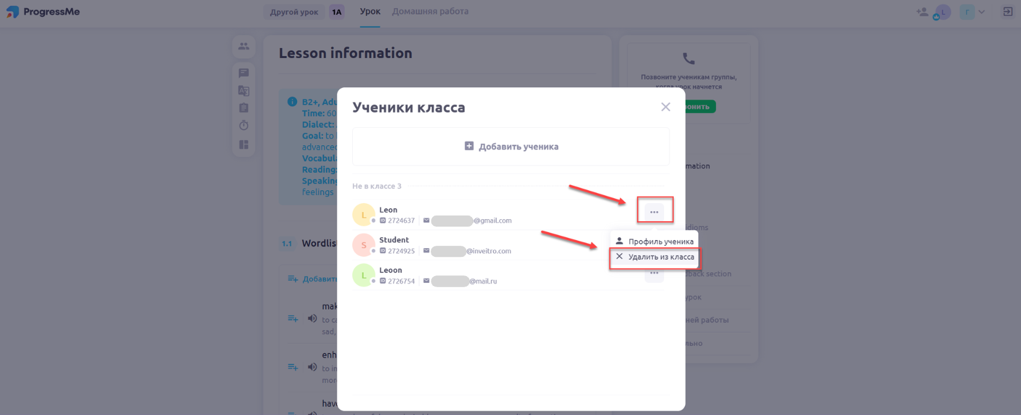Switch to the "Домашняя работа" tab
This screenshot has height=415, width=1021.
coord(430,11)
